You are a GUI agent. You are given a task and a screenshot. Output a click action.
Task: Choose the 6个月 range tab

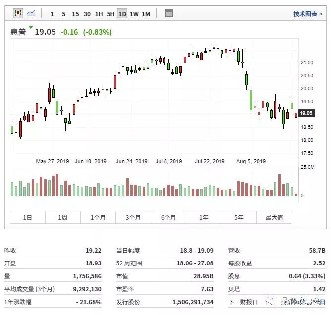168,217
